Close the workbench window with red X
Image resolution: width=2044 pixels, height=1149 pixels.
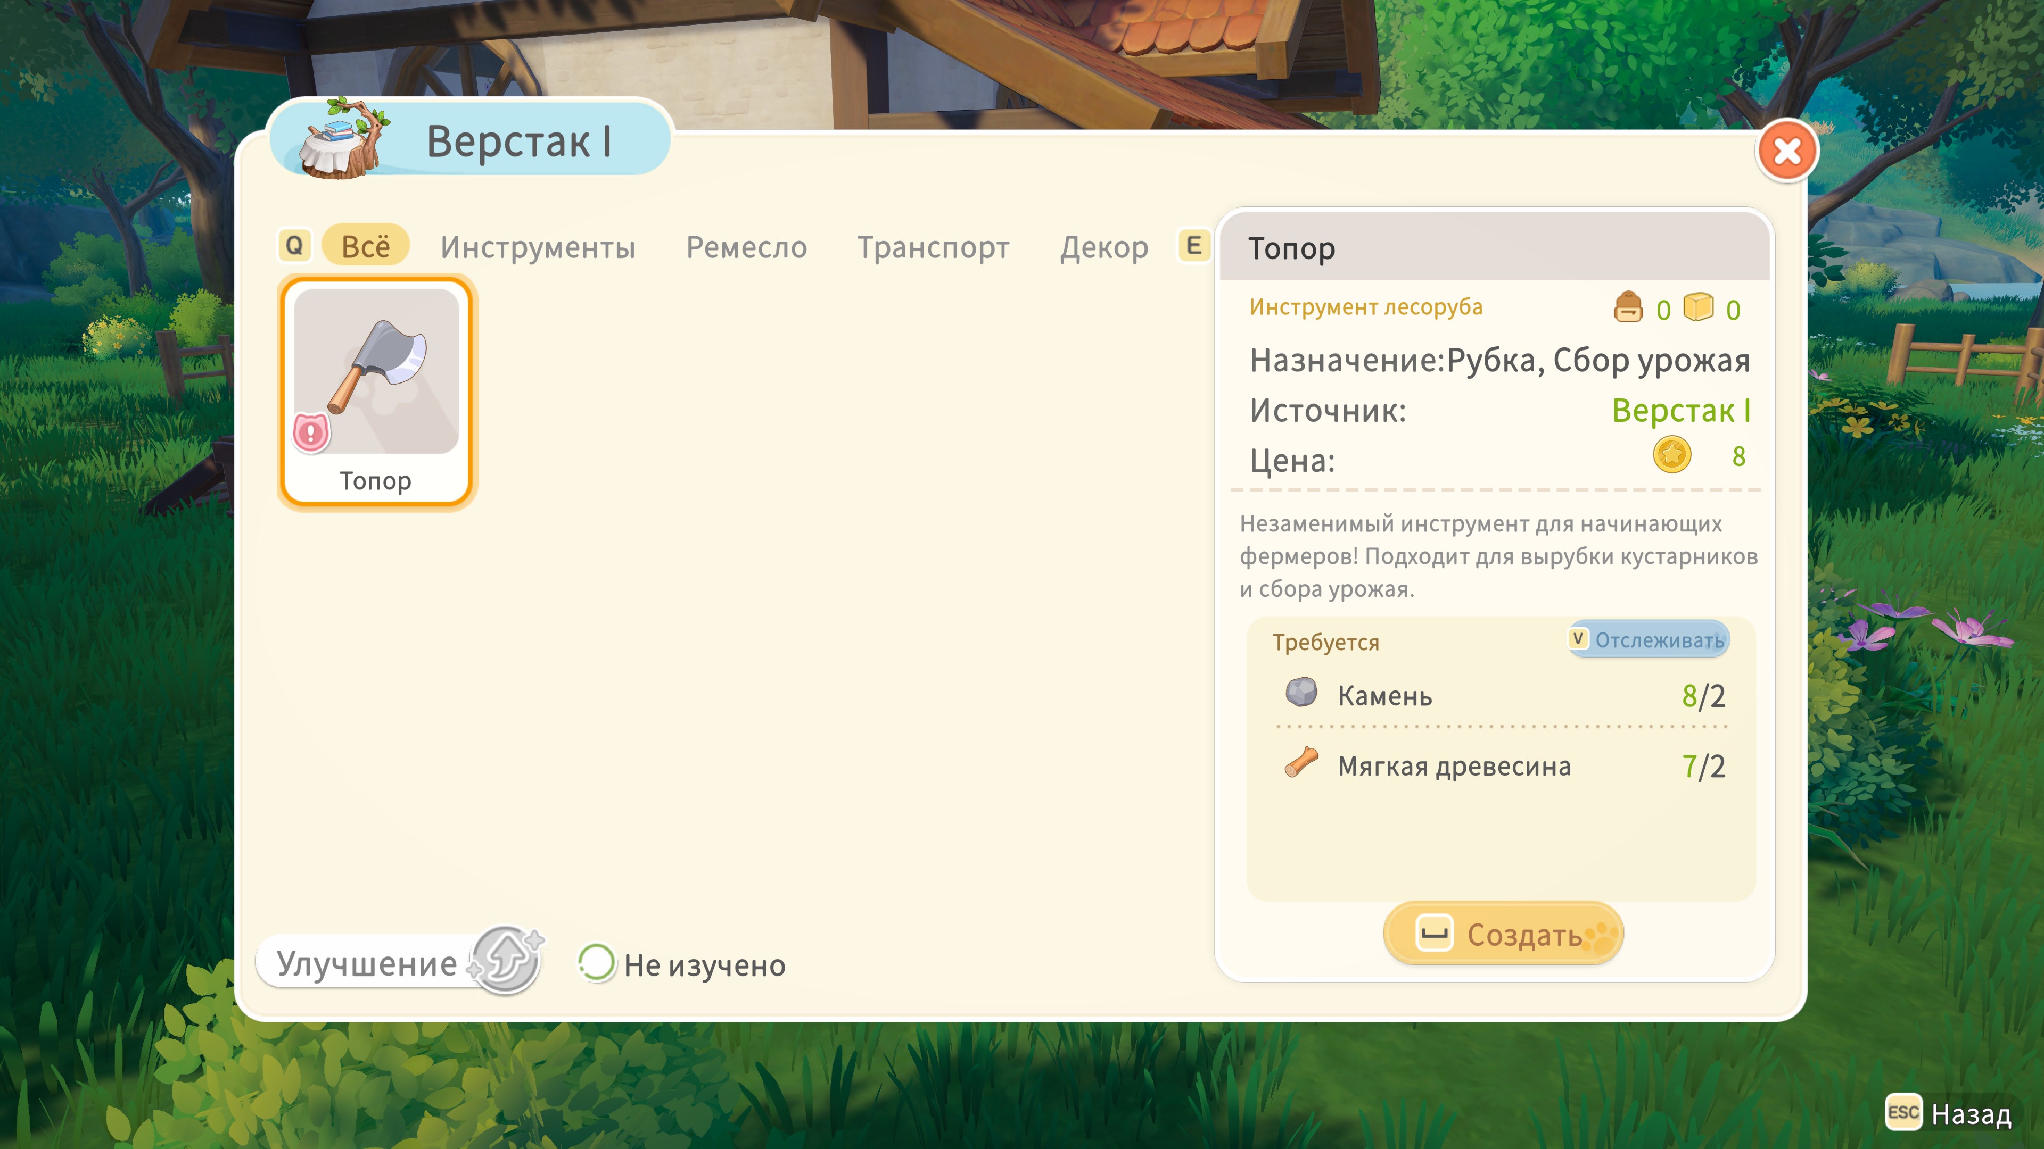pyautogui.click(x=1787, y=151)
